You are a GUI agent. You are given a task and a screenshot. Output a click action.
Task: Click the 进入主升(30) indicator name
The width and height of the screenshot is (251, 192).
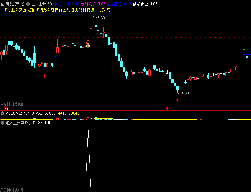42,4
